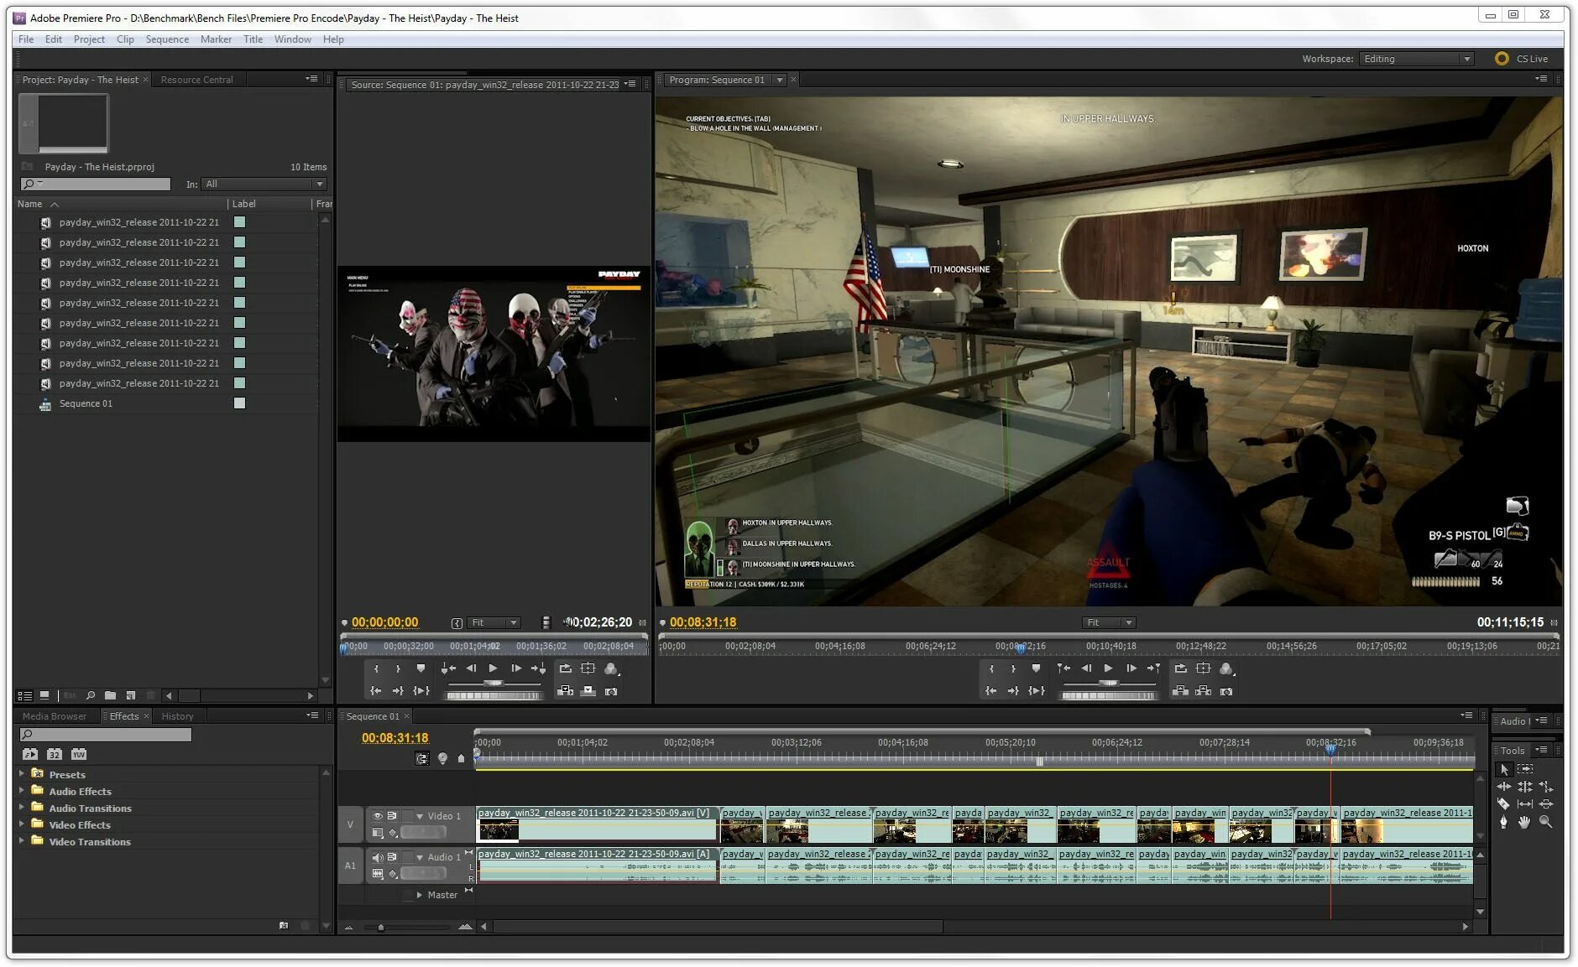Switch Project panel to List view
The image size is (1578, 967).
tap(25, 695)
